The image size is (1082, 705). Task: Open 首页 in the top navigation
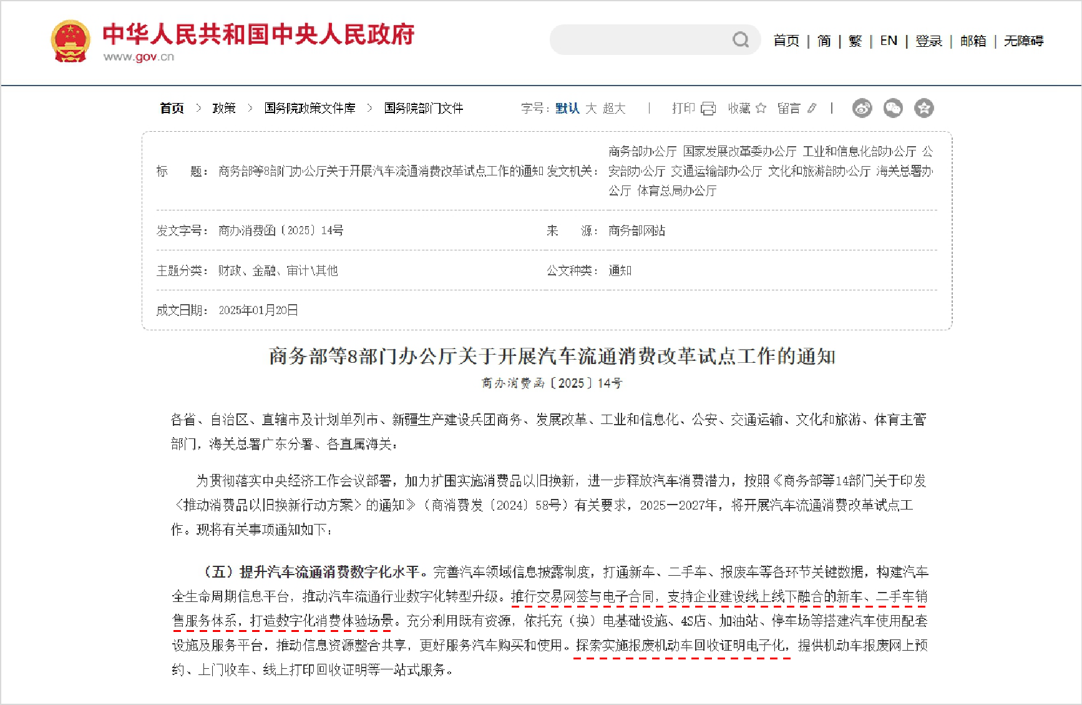coord(786,41)
